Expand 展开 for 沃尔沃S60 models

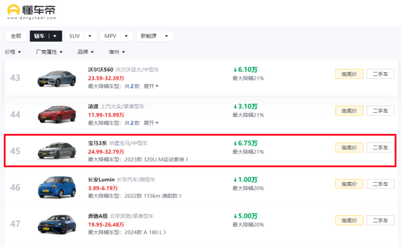(151, 86)
